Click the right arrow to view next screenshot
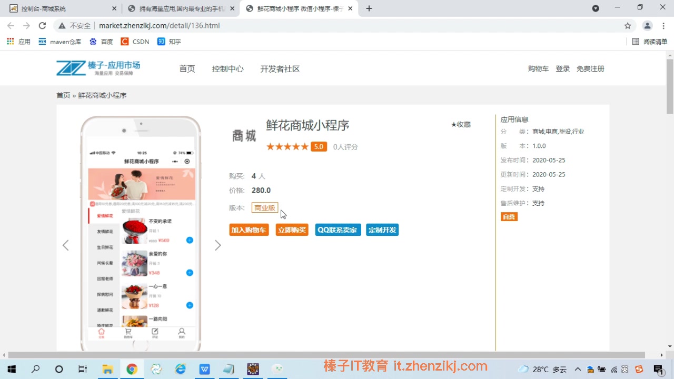Image resolution: width=674 pixels, height=379 pixels. 217,245
